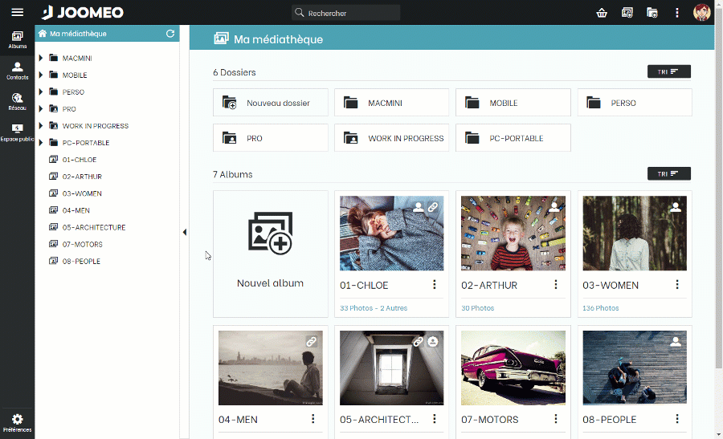
Task: Open the Contacts sidebar section
Action: coord(17,71)
